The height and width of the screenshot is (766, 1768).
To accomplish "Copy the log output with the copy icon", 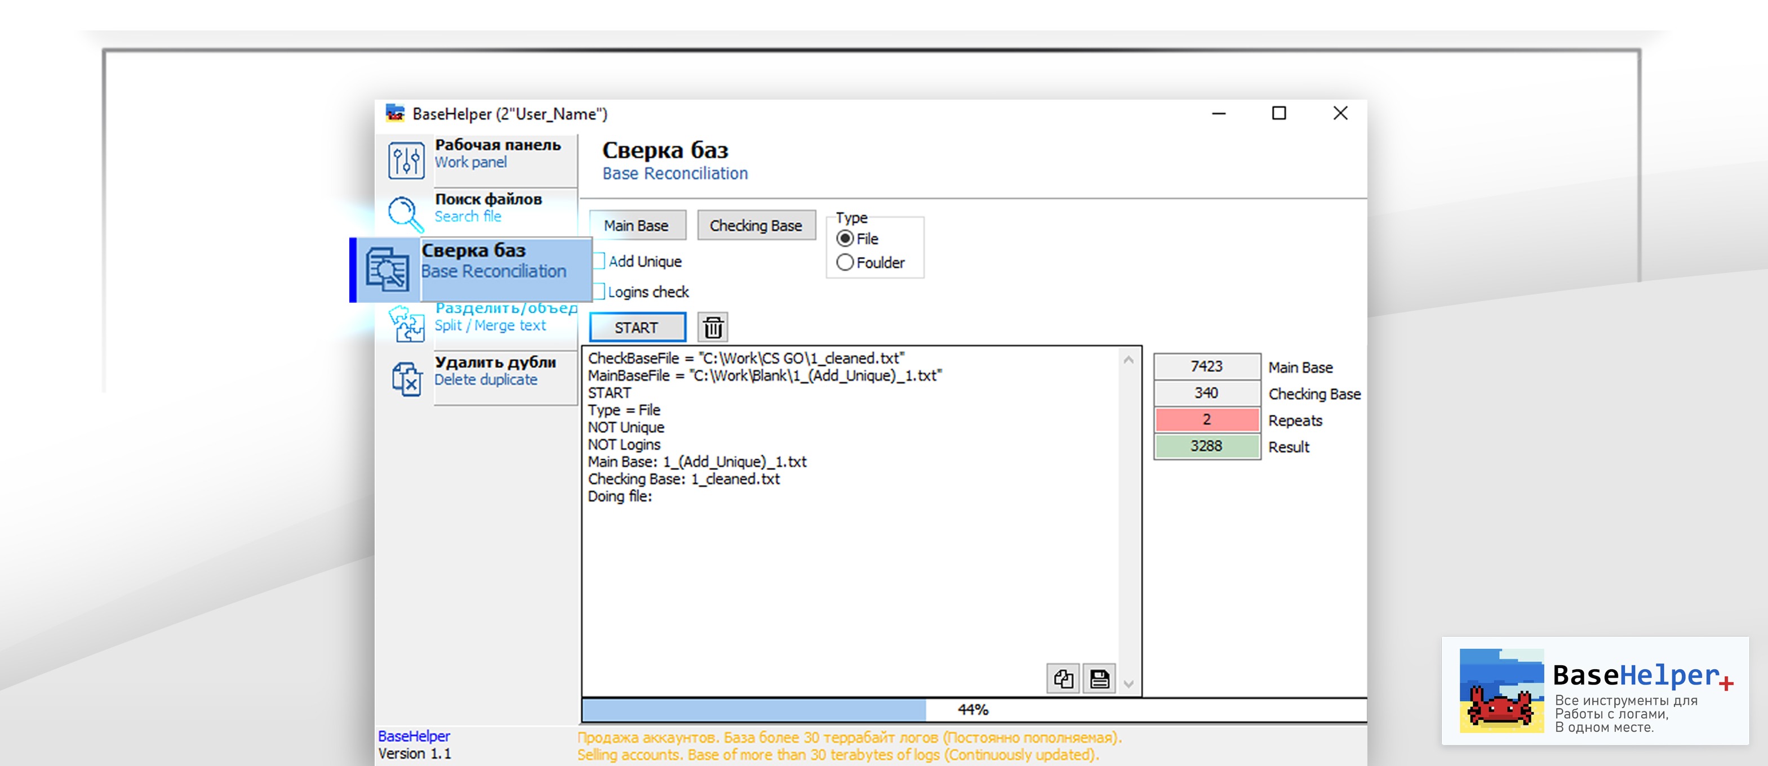I will point(1063,679).
